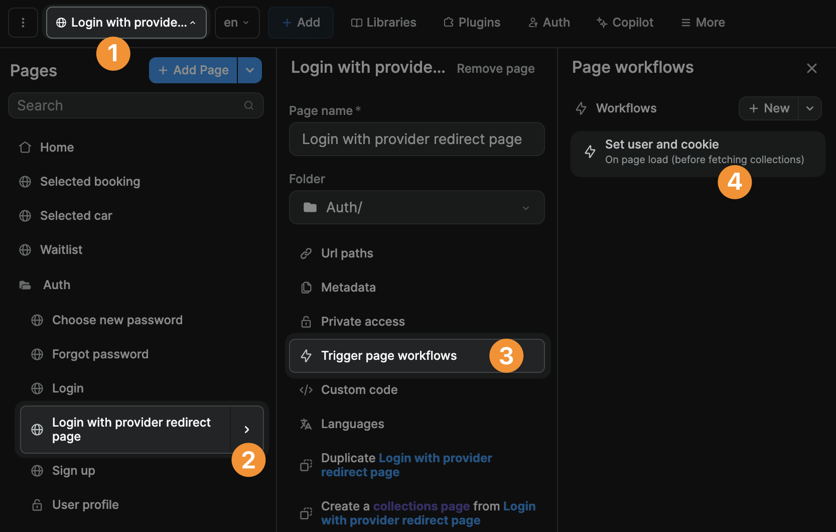Open the en language dropdown
Screen dimensions: 836x532
(236, 22)
